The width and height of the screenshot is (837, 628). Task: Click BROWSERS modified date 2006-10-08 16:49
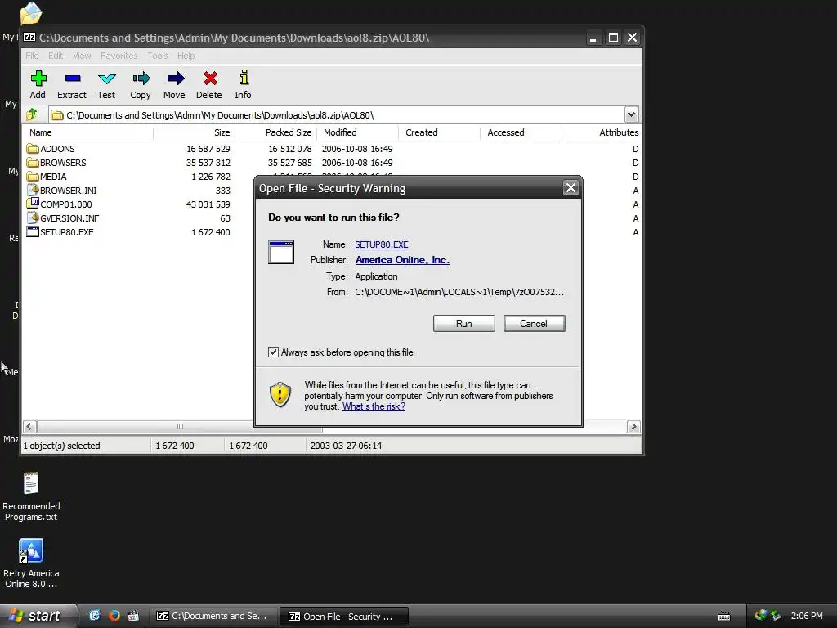357,163
